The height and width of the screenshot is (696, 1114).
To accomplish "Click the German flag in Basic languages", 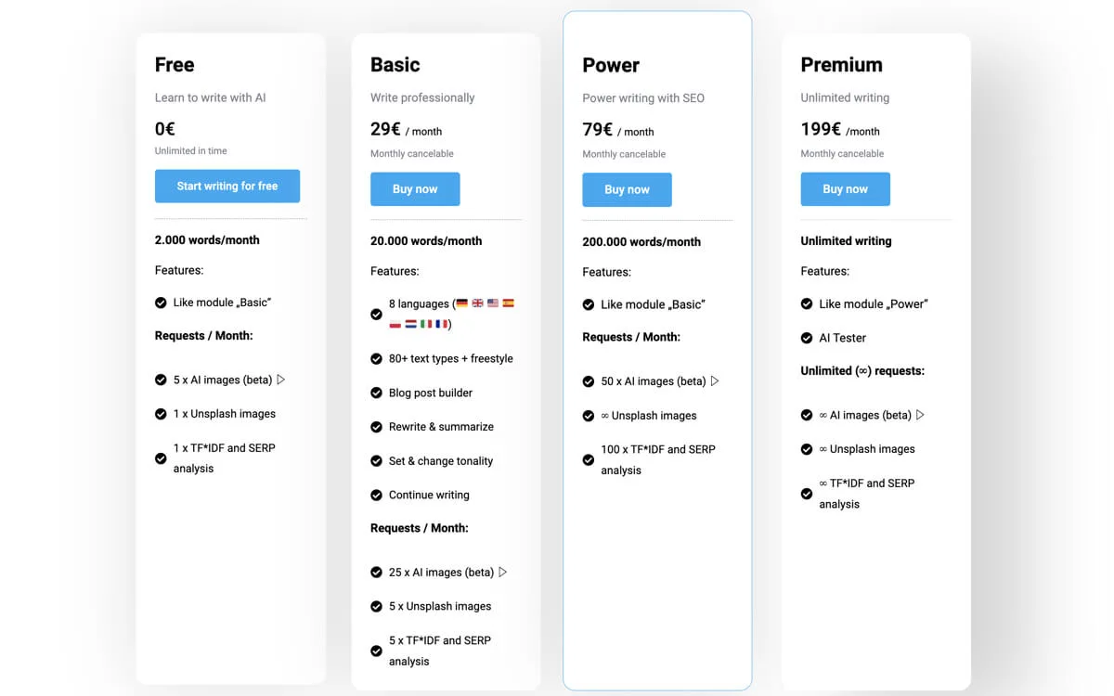I will click(462, 303).
